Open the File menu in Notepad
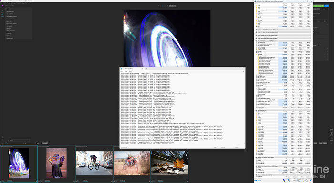334x183 pixels. pyautogui.click(x=122, y=72)
